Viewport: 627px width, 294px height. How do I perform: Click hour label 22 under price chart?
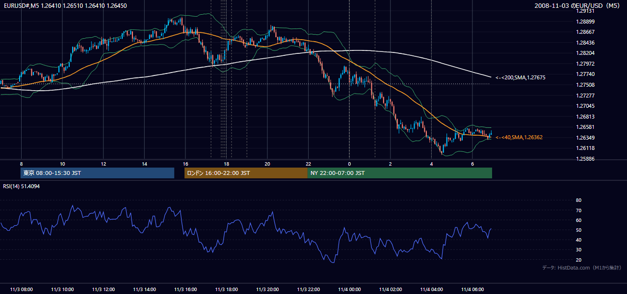point(308,163)
